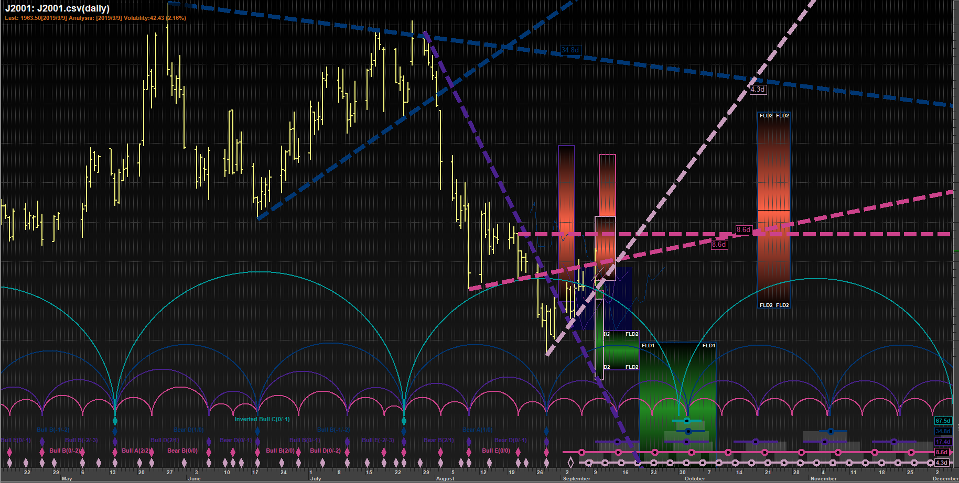Click the Bear D(1/0) pattern label
This screenshot has height=483, width=959.
188,430
